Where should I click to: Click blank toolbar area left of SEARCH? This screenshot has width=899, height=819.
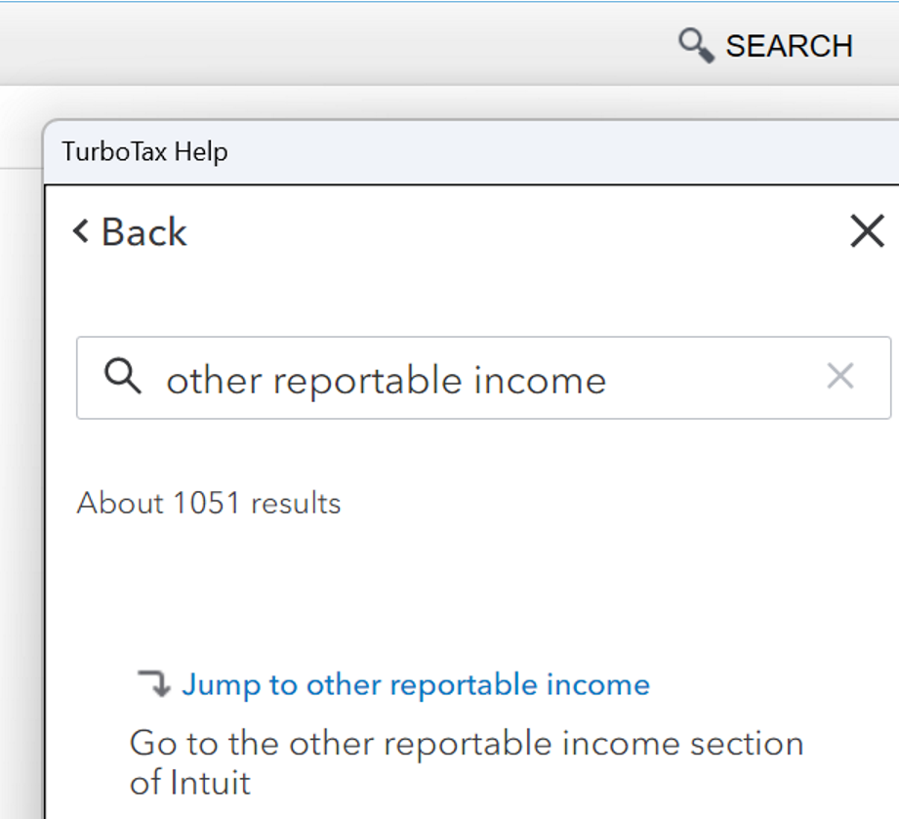click(342, 46)
